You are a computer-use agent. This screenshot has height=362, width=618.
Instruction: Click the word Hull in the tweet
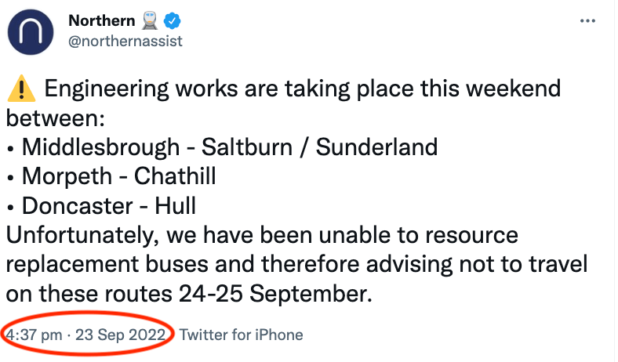pos(178,207)
